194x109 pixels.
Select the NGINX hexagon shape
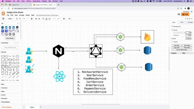click(x=59, y=51)
